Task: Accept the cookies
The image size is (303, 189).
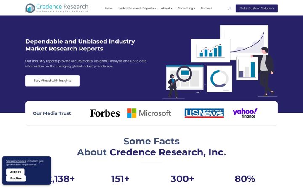Action: point(16,172)
